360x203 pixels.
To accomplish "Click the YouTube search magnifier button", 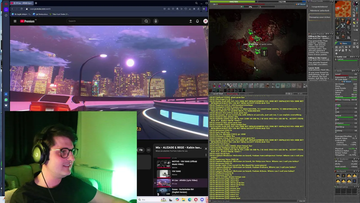I will [146, 21].
